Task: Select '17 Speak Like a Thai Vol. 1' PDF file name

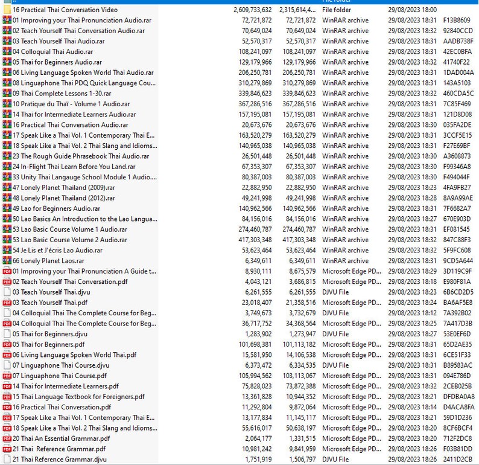Action: click(84, 417)
